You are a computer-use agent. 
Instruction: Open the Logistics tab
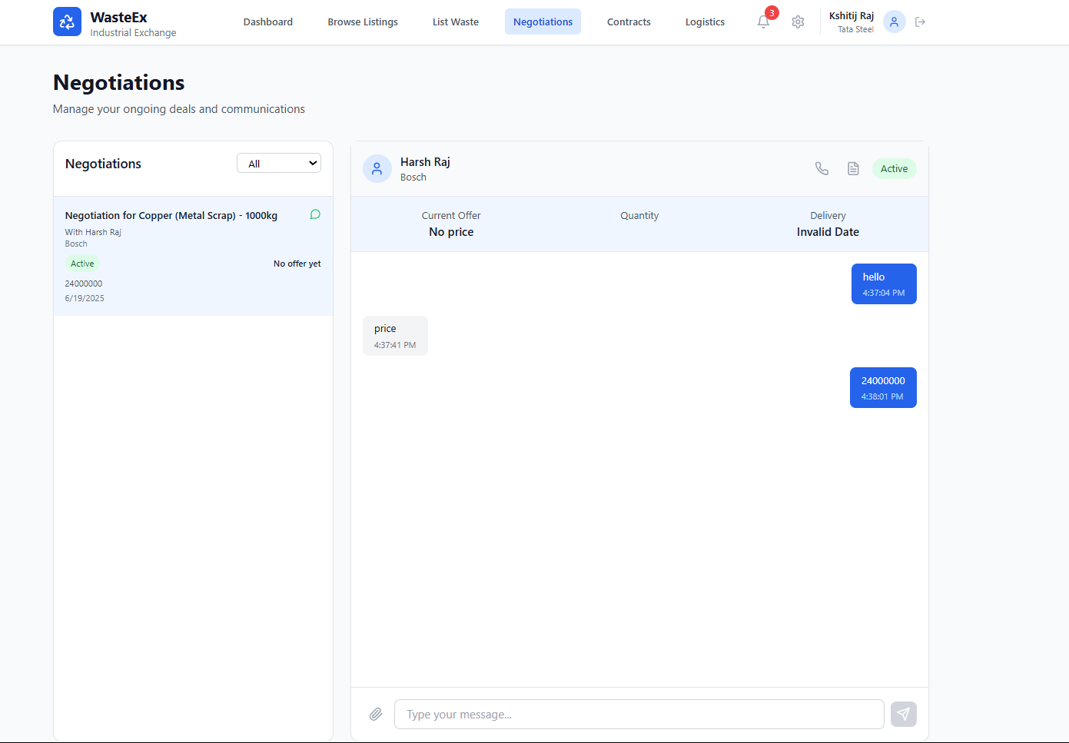[x=705, y=22]
